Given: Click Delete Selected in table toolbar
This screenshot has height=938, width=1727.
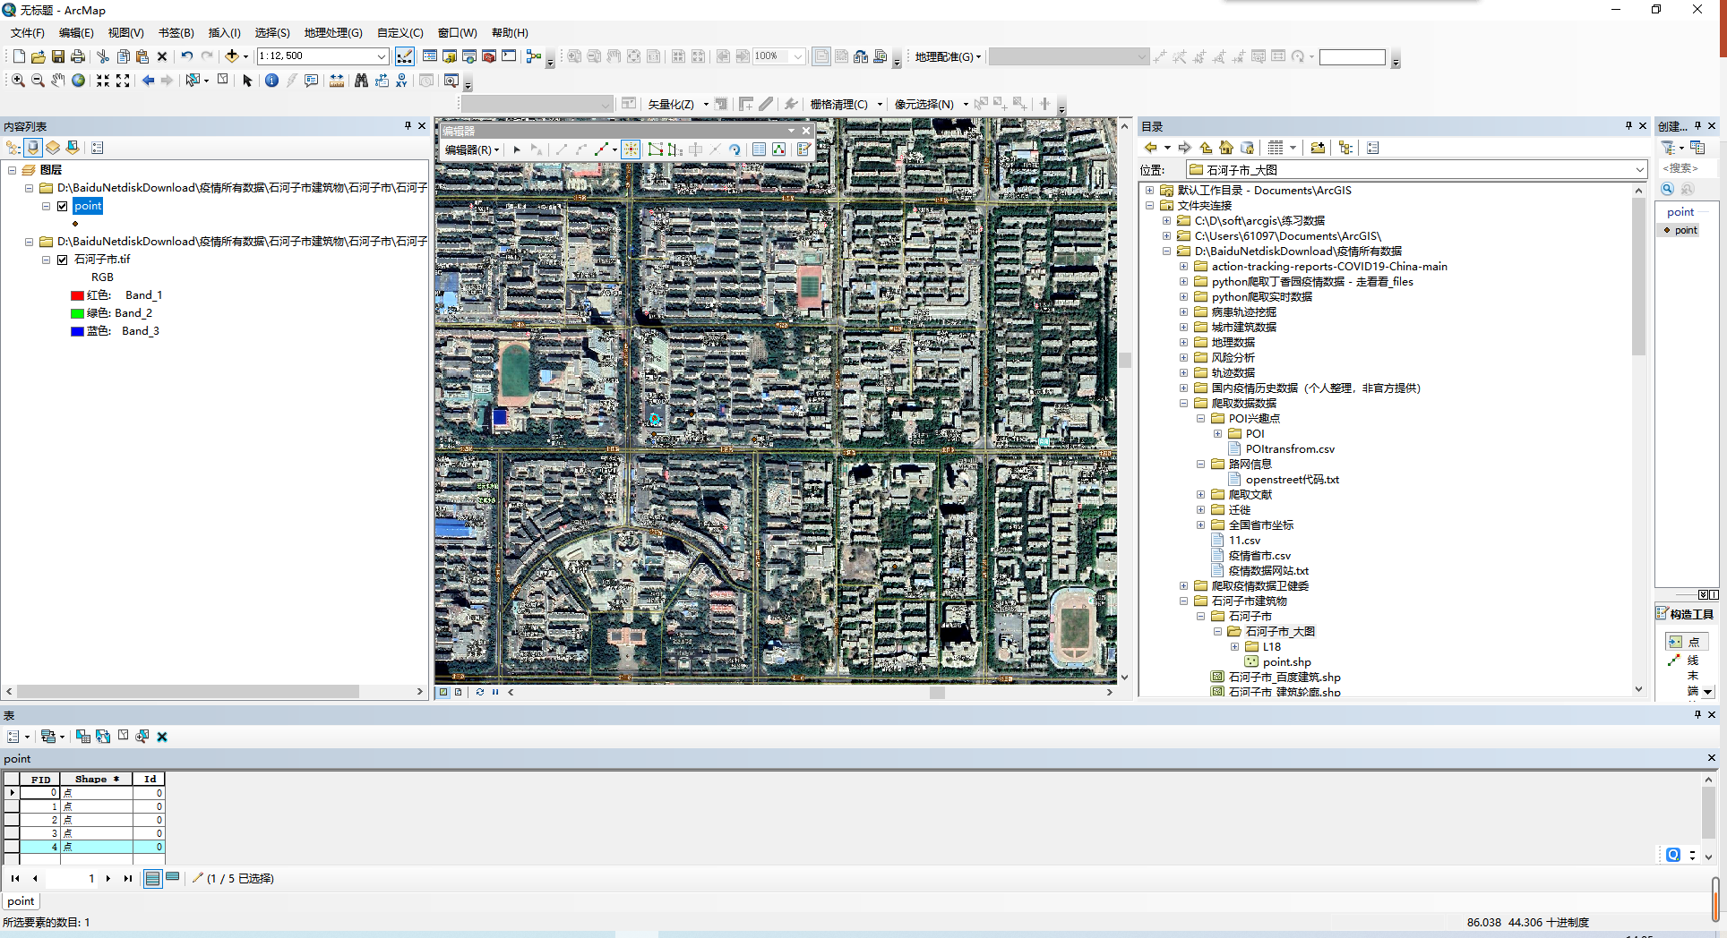Looking at the screenshot, I should tap(162, 737).
